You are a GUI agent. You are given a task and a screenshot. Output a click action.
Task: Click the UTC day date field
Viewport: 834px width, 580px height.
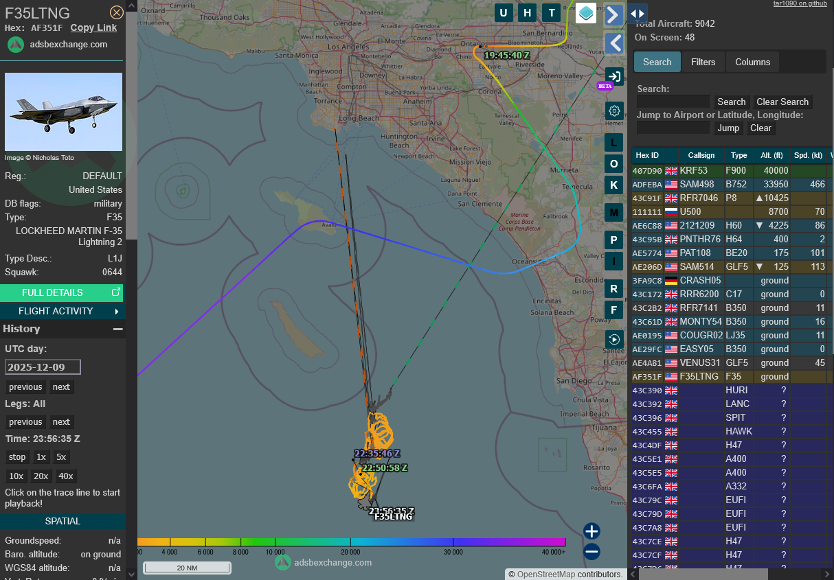(x=43, y=367)
